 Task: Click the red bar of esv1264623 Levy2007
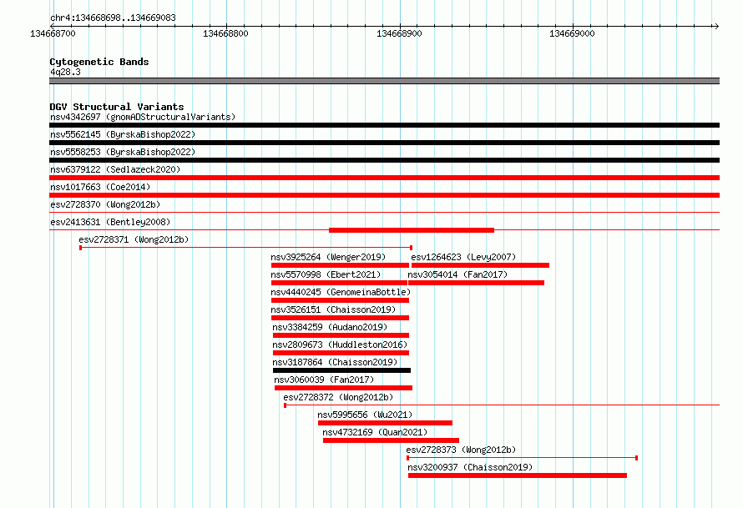coord(481,265)
